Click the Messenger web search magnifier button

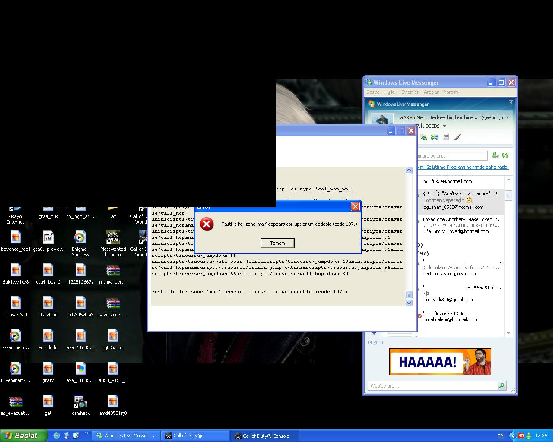pos(502,386)
